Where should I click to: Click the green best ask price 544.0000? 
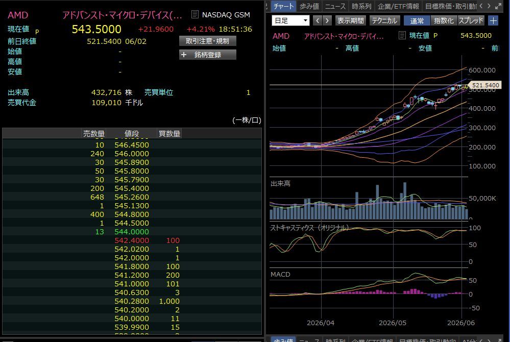click(x=131, y=231)
